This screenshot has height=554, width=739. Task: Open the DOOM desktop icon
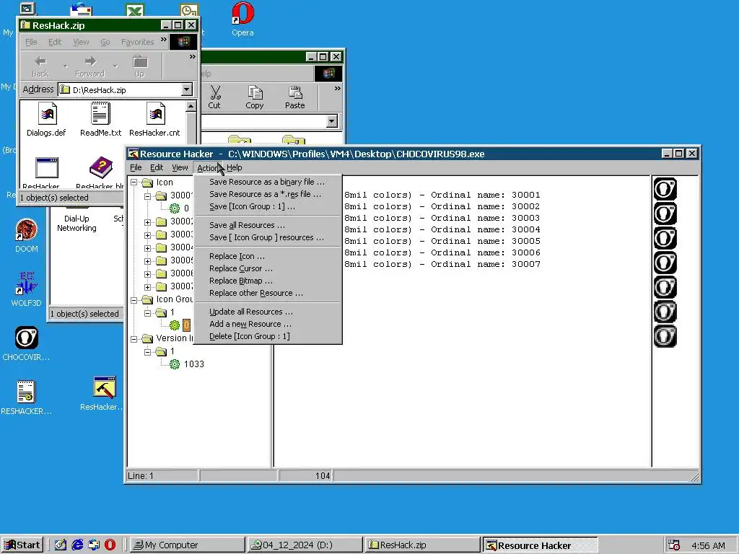(27, 236)
